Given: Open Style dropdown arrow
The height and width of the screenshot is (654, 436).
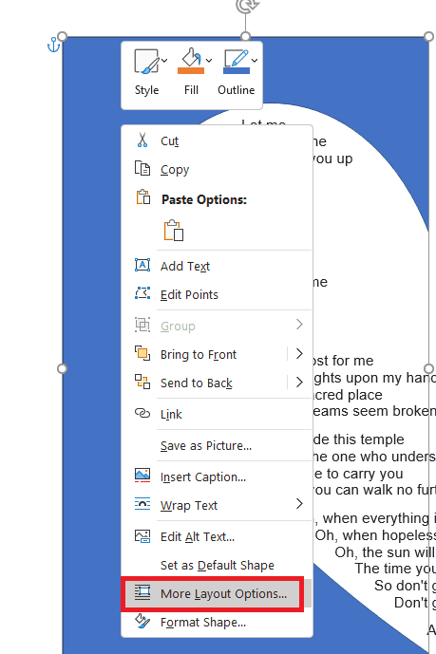Looking at the screenshot, I should click(x=164, y=61).
